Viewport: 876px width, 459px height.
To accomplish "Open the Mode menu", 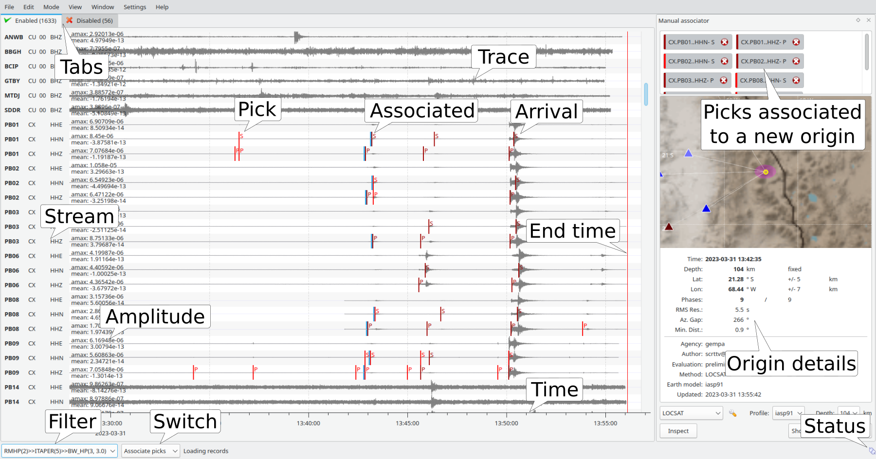I will 51,7.
